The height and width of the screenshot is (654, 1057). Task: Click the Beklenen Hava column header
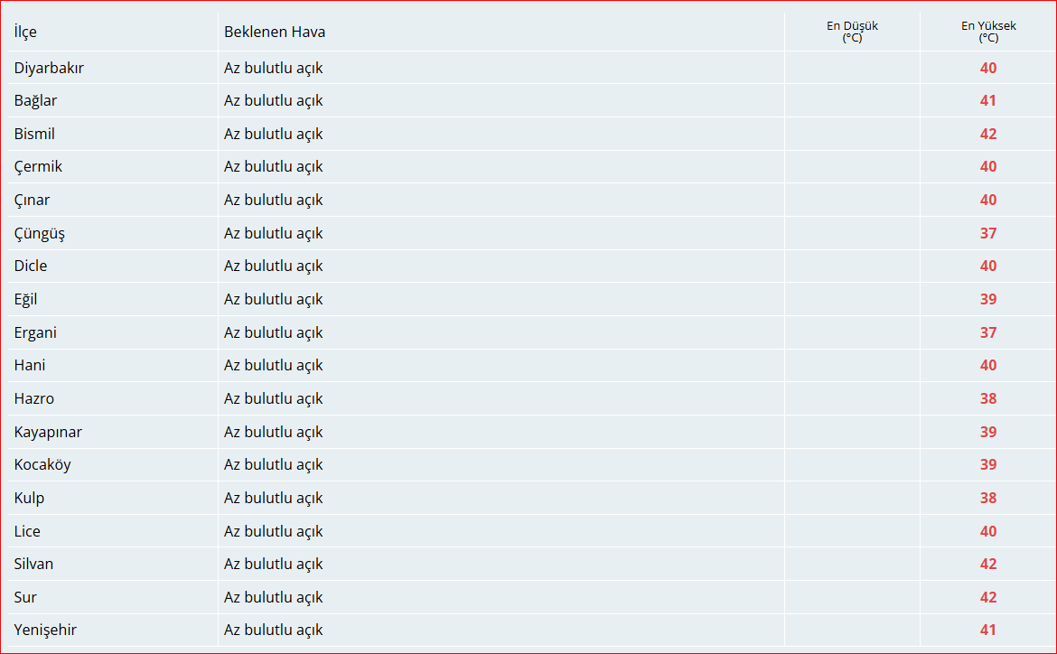[x=275, y=32]
